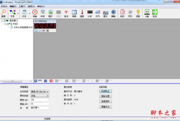This screenshot has height=121, width=180.
Task: Open the 主控类型 controller type dropdown
Action: 40,91
